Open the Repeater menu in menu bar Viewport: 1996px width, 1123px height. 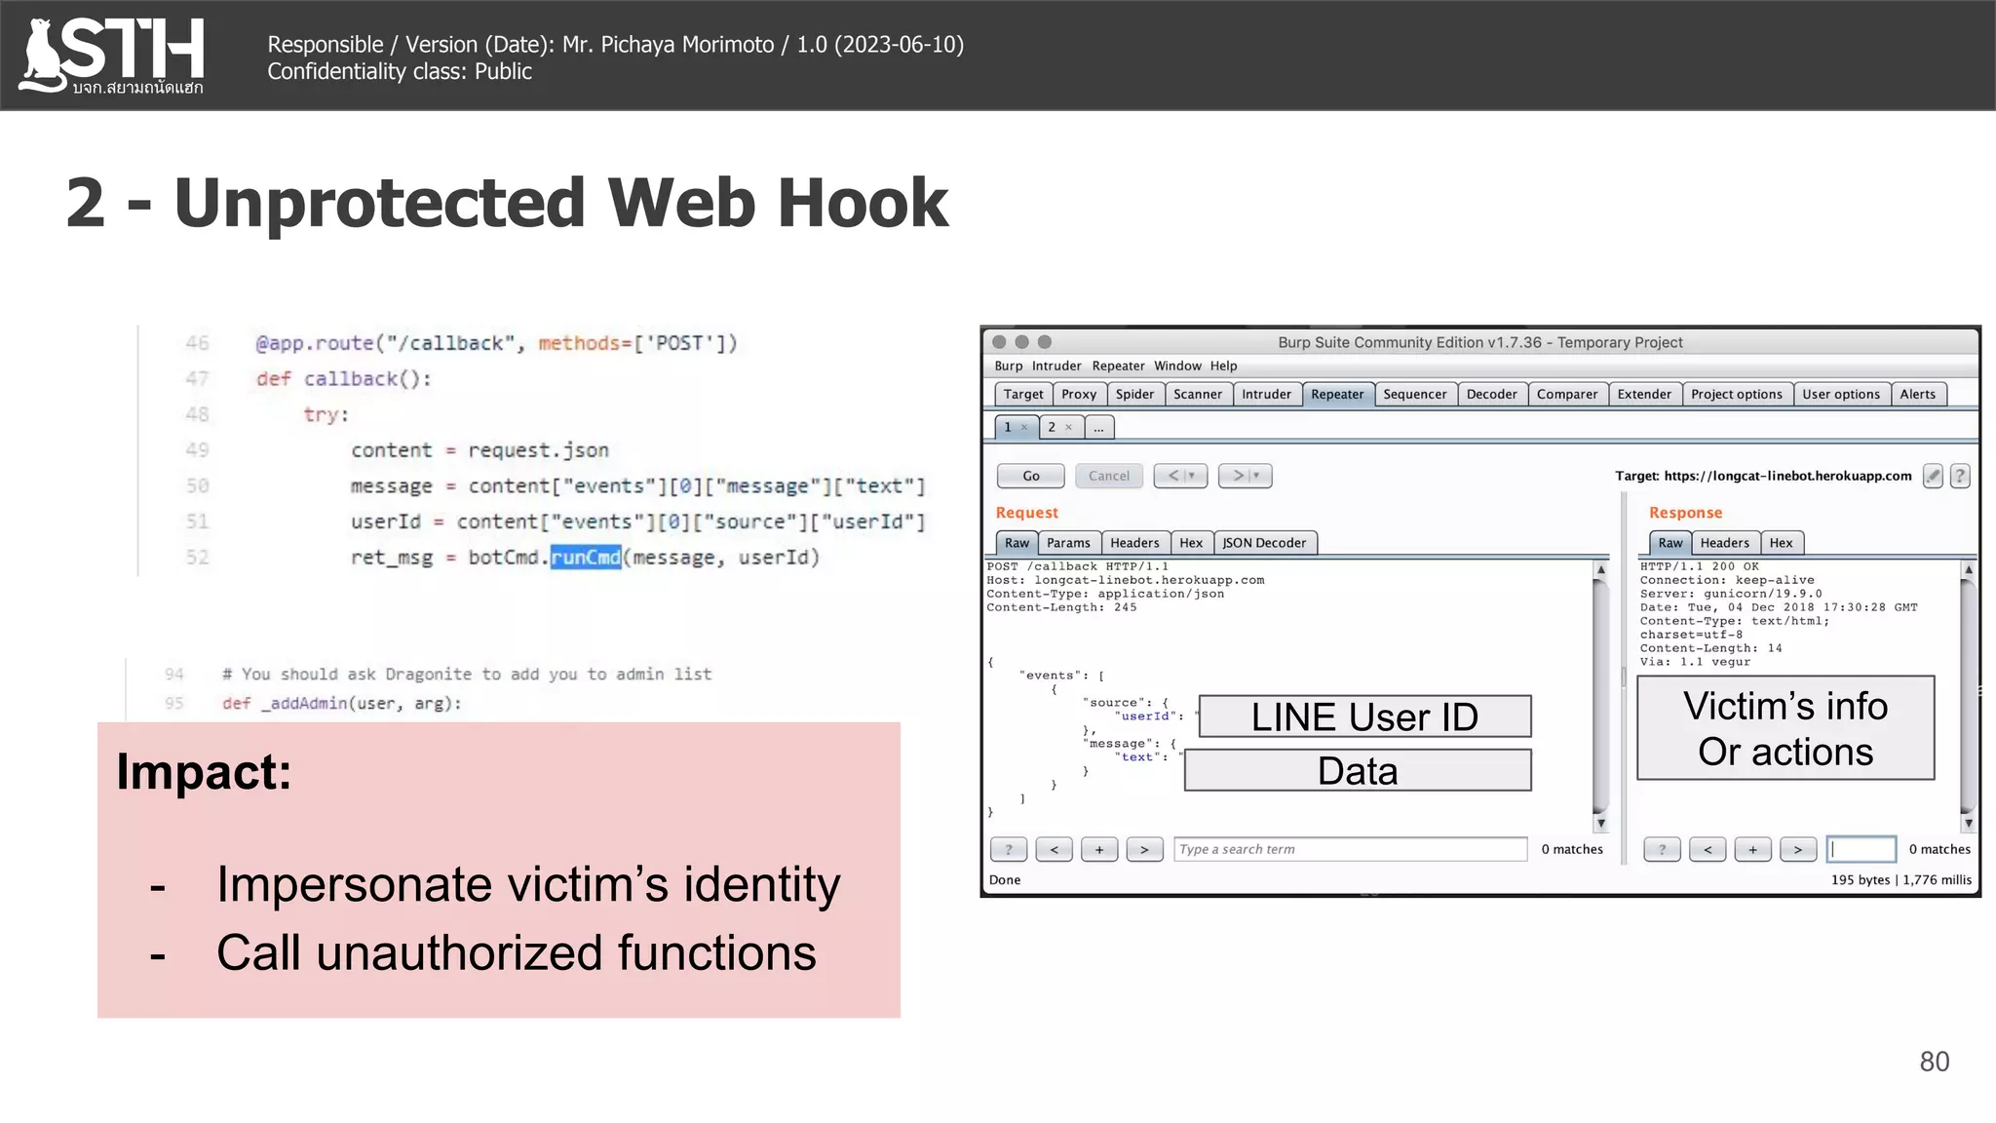[1118, 366]
